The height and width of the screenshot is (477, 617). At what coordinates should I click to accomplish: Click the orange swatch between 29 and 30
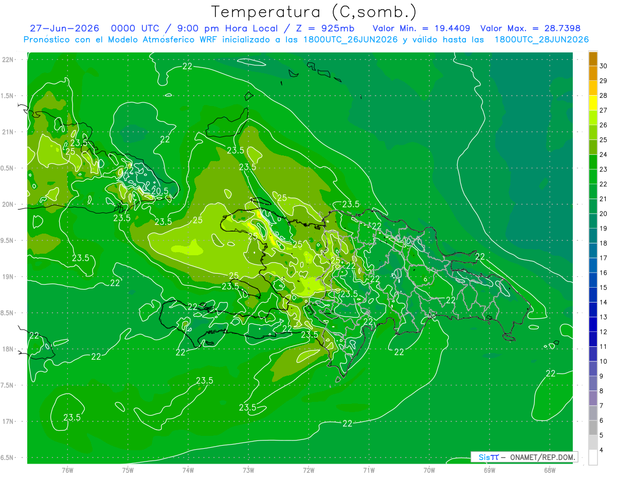click(593, 74)
